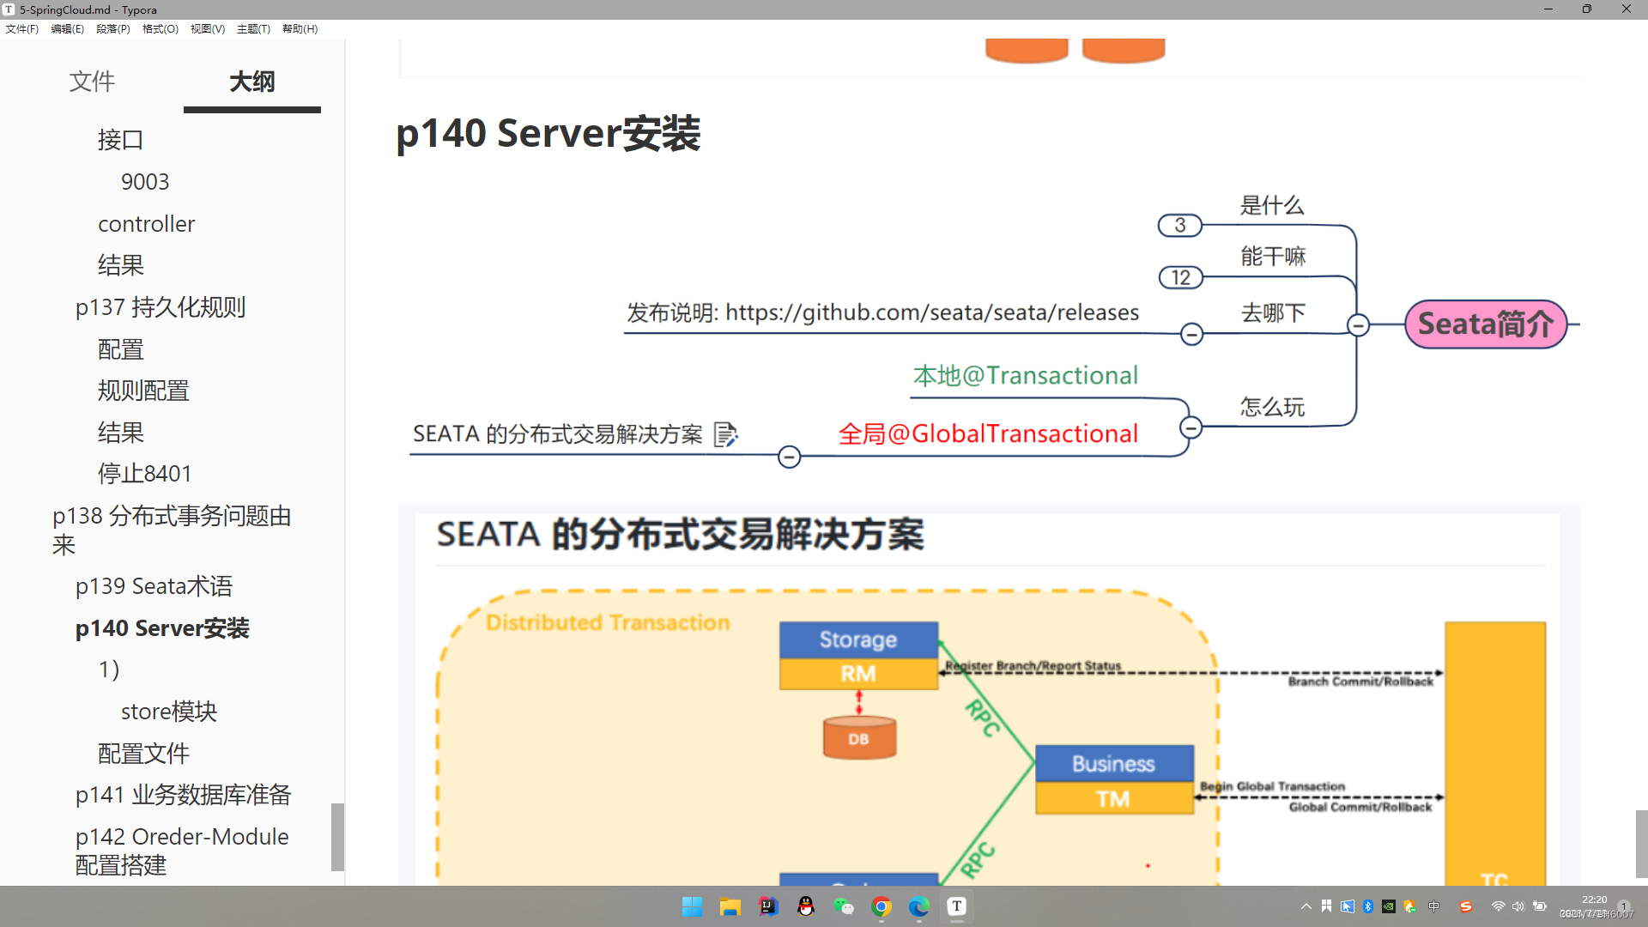The image size is (1648, 927).
Task: Open the 文件(F) menu
Action: [22, 28]
